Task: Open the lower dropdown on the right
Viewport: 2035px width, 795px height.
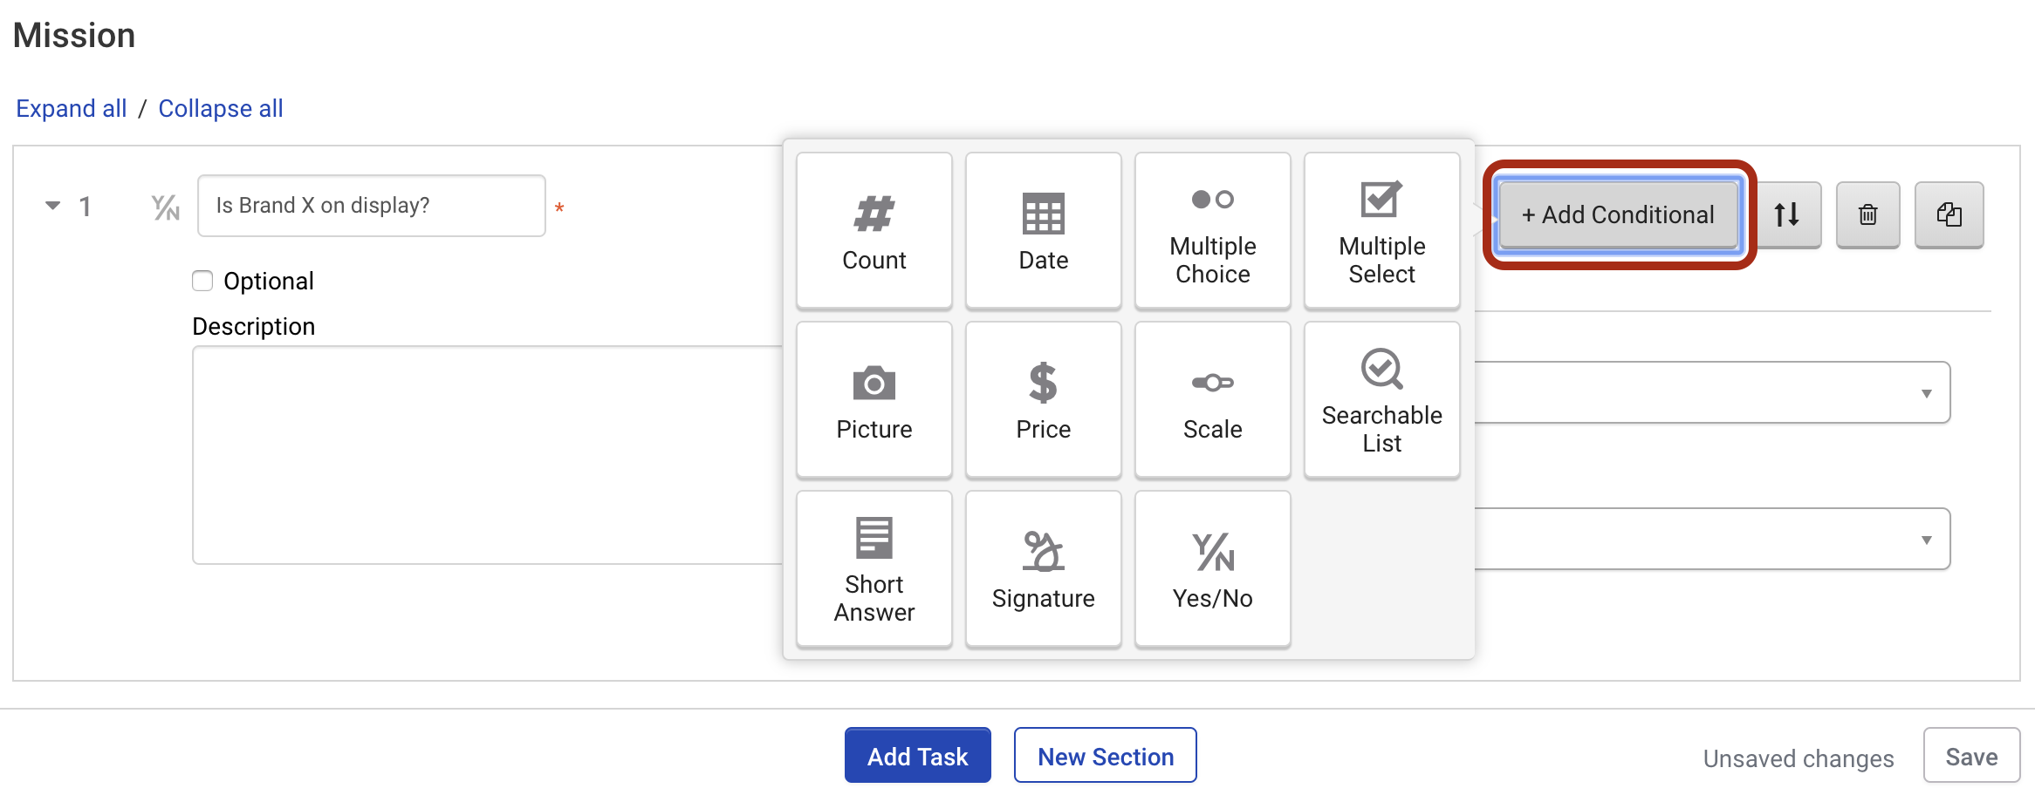Action: tap(1712, 539)
